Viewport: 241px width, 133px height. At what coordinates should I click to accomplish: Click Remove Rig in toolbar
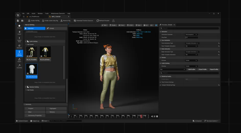65,21
